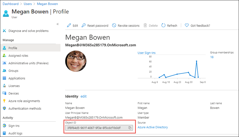Click the Diagnose and solve problems wrench icon
This screenshot has width=239, height=137.
(x=4, y=31)
